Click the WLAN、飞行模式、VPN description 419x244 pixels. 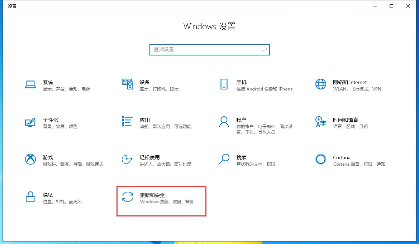point(357,89)
